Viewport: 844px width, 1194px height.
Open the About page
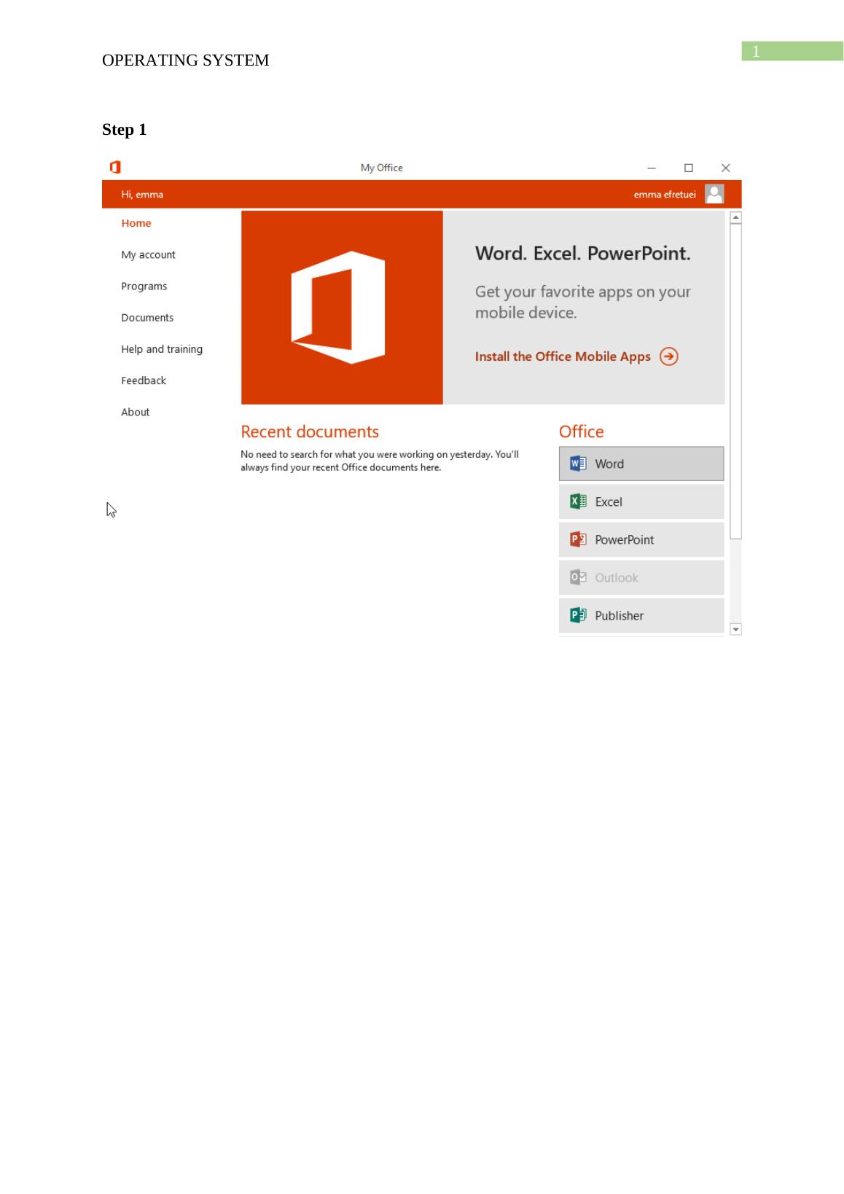point(135,412)
